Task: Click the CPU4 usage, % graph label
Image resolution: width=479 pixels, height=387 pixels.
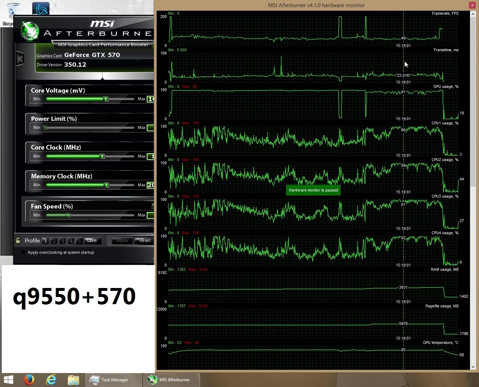Action: click(445, 233)
